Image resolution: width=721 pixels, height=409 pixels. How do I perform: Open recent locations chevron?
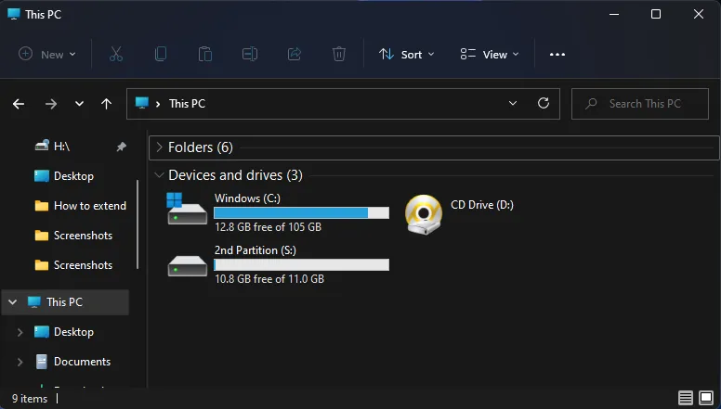tap(80, 104)
